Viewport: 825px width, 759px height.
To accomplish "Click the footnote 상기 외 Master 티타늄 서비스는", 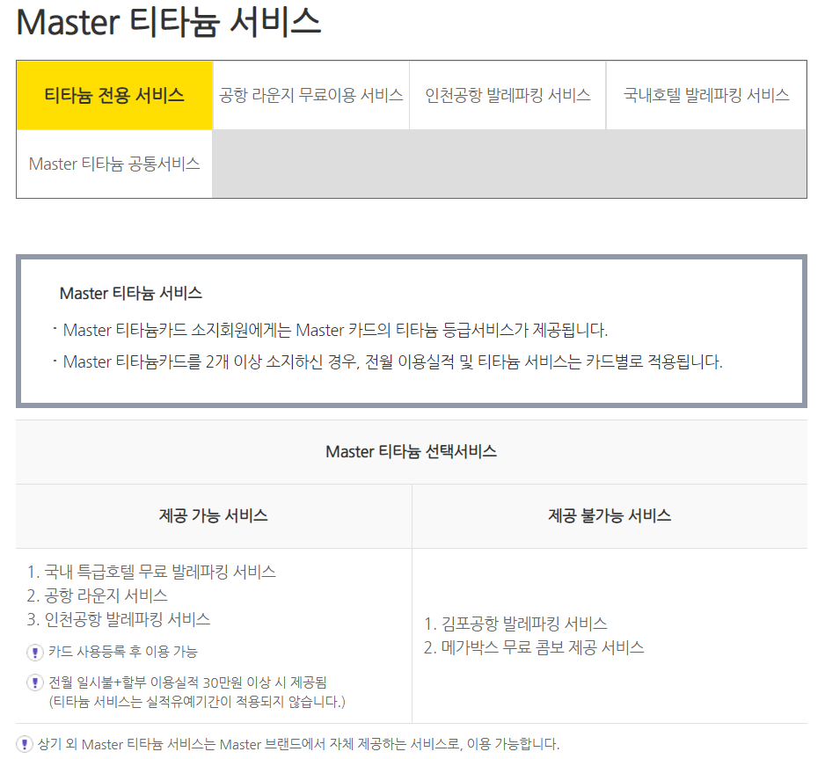I will [298, 744].
